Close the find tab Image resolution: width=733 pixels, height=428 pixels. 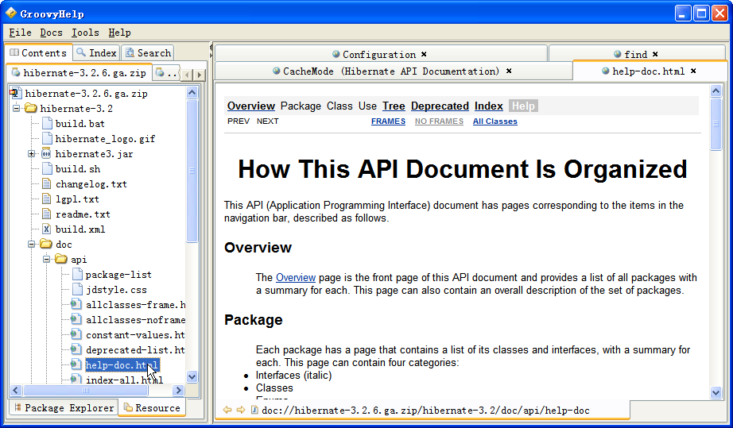click(x=655, y=55)
